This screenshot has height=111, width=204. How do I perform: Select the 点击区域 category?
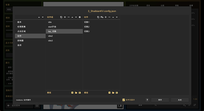(x=30, y=31)
